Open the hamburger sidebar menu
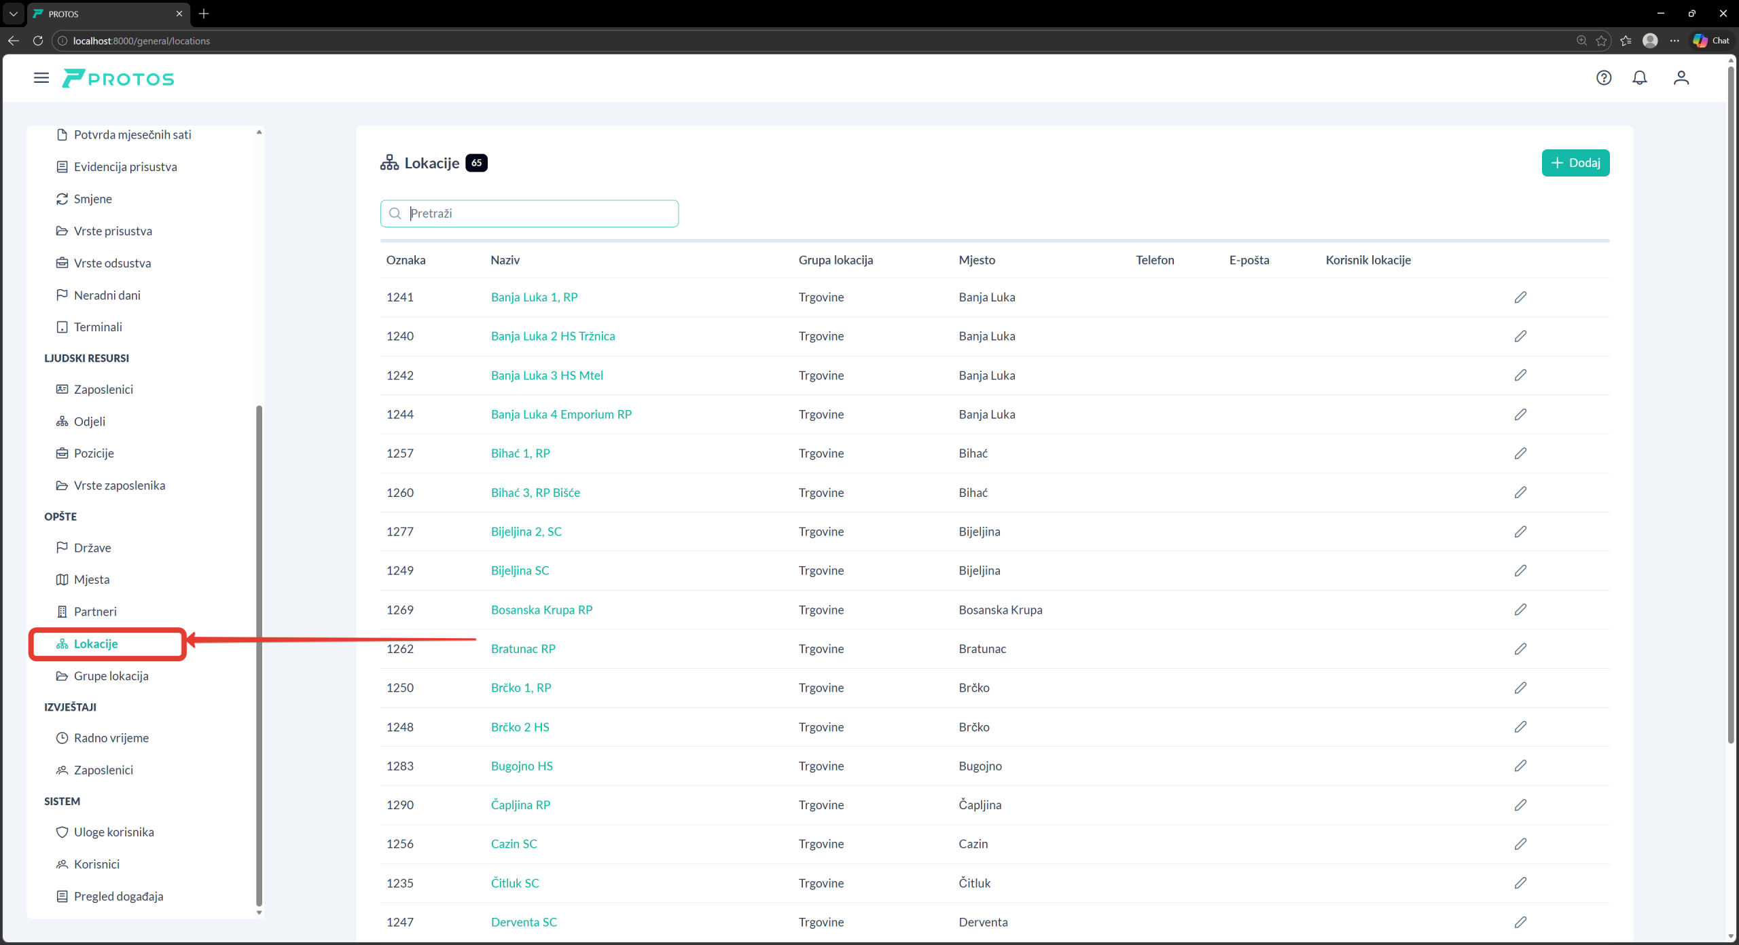The image size is (1739, 945). click(x=41, y=78)
